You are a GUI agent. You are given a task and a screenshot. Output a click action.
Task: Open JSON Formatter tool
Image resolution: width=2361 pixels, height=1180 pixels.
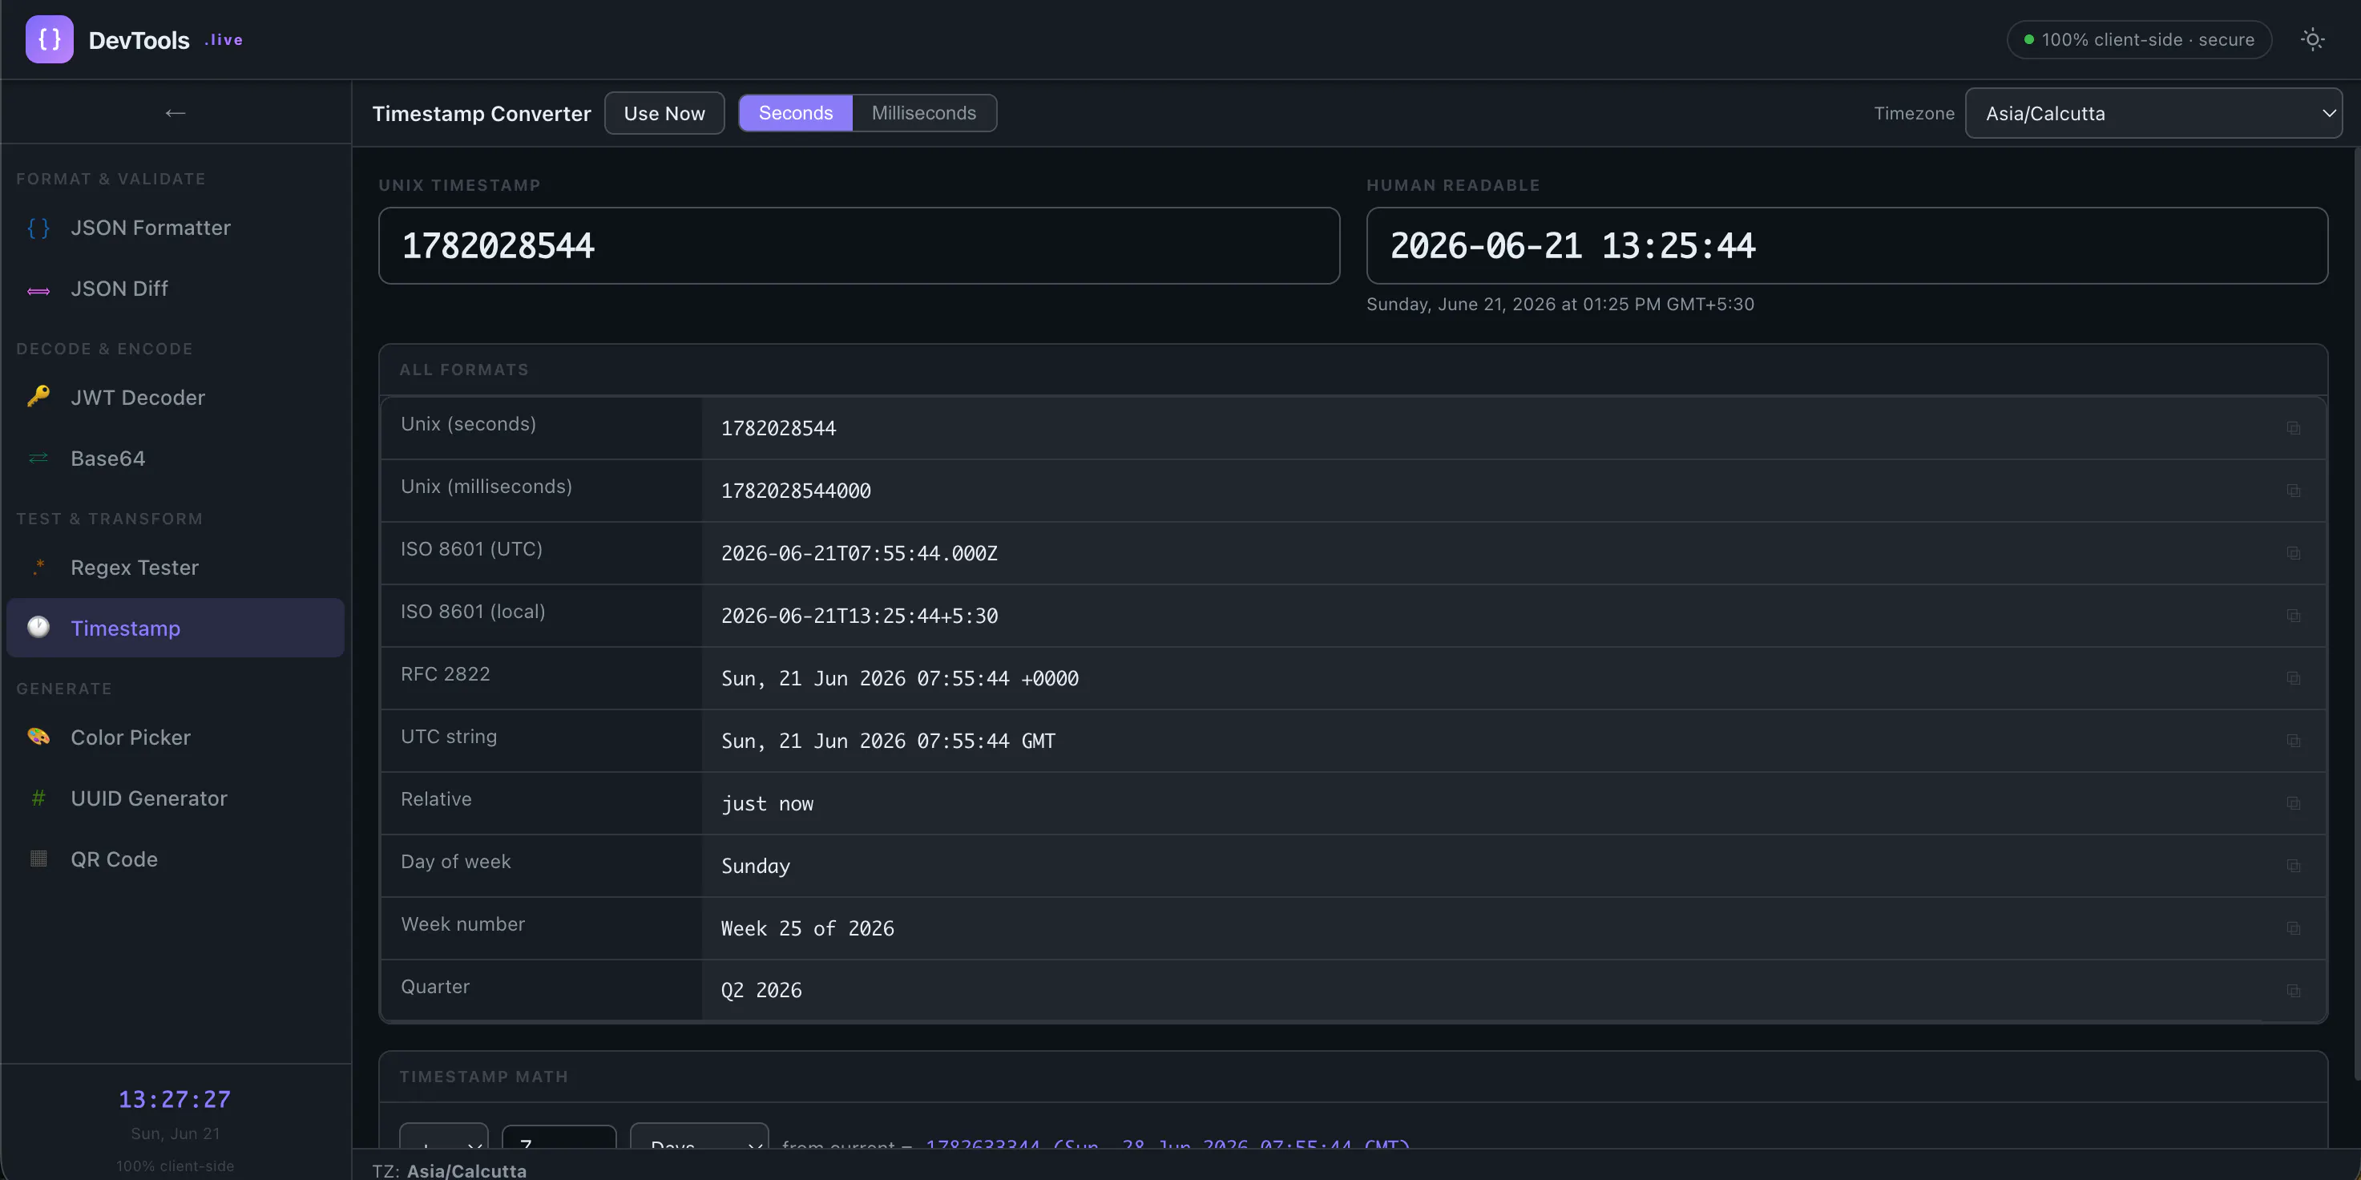pyautogui.click(x=175, y=228)
